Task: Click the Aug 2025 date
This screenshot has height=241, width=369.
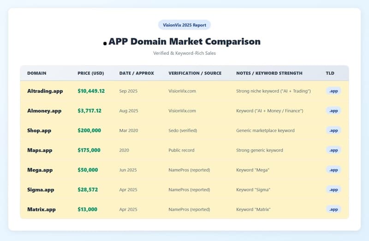Action: pyautogui.click(x=129, y=111)
